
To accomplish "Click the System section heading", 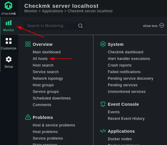I will (x=116, y=44).
